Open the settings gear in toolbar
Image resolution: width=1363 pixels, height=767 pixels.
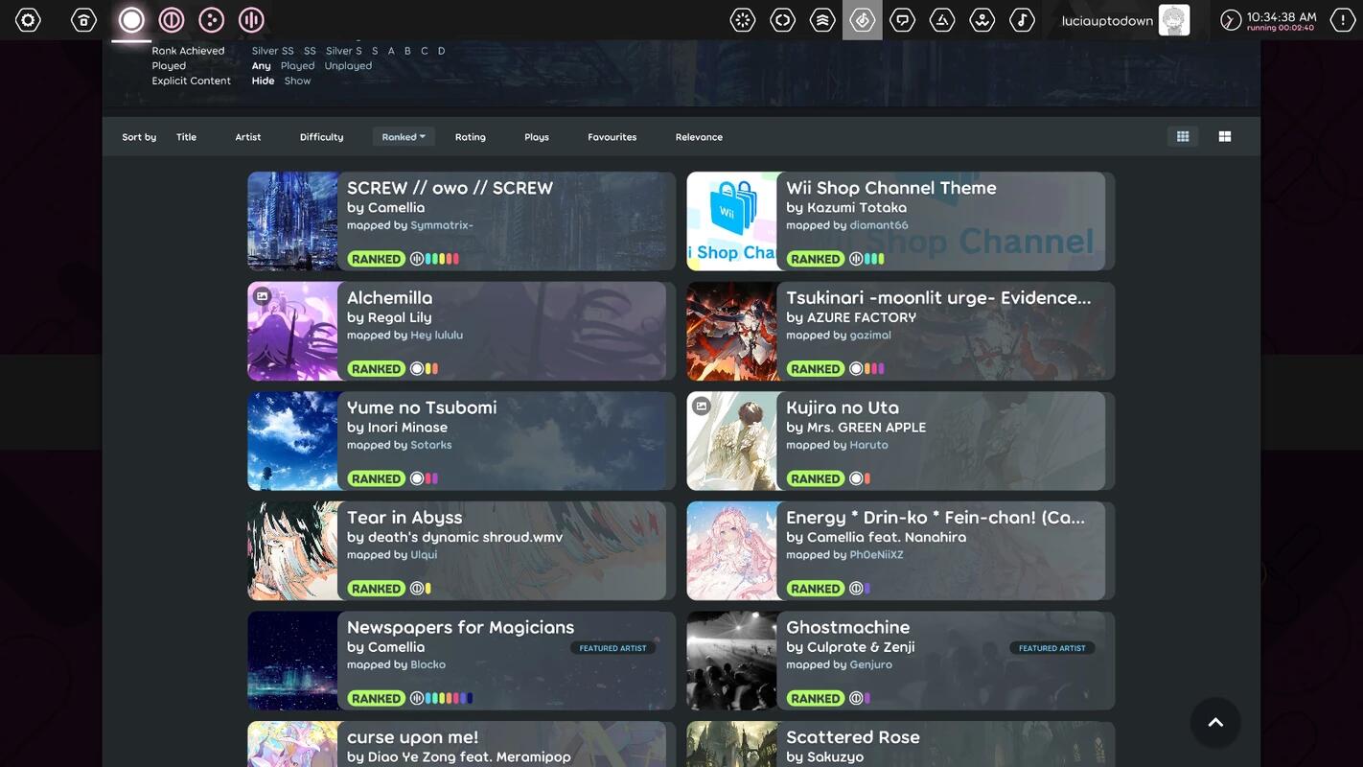pyautogui.click(x=29, y=20)
